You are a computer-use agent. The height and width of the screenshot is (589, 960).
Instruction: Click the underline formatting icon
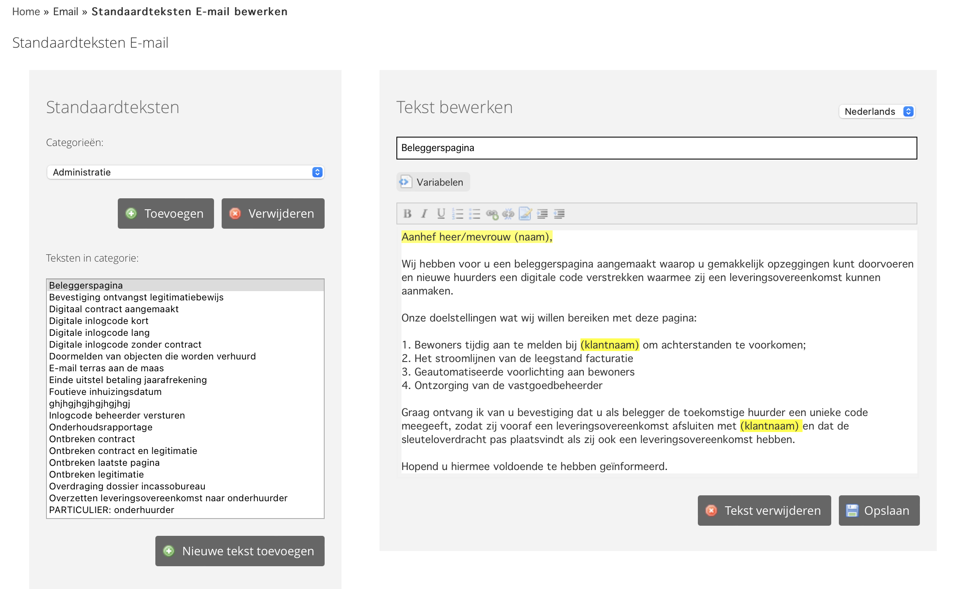tap(441, 214)
